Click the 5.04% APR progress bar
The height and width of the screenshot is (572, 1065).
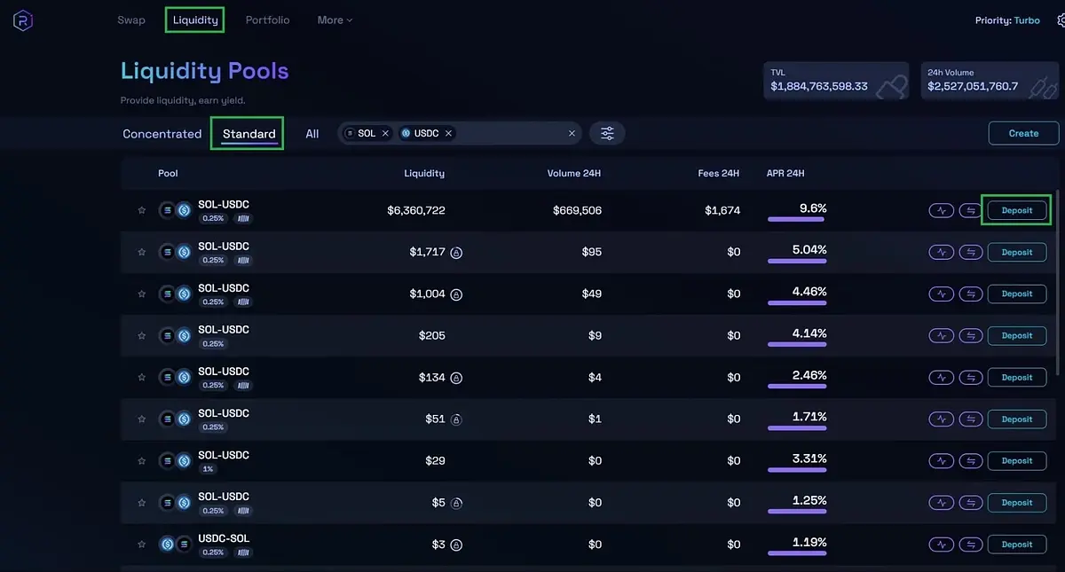click(797, 261)
